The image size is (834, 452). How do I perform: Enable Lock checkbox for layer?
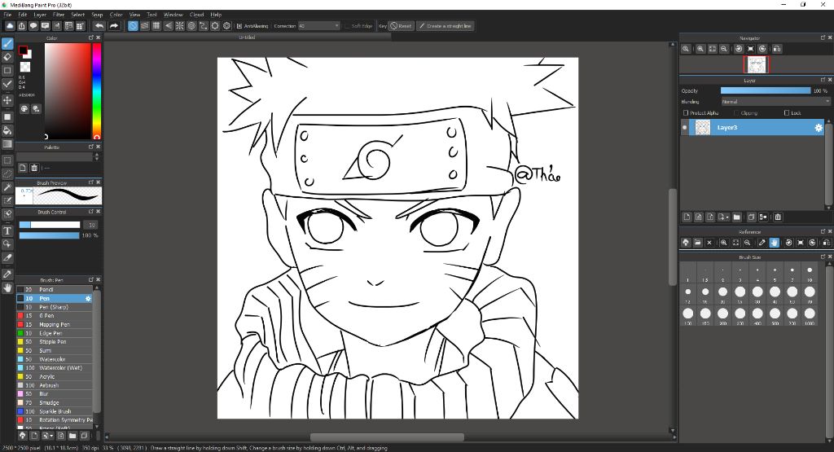787,112
